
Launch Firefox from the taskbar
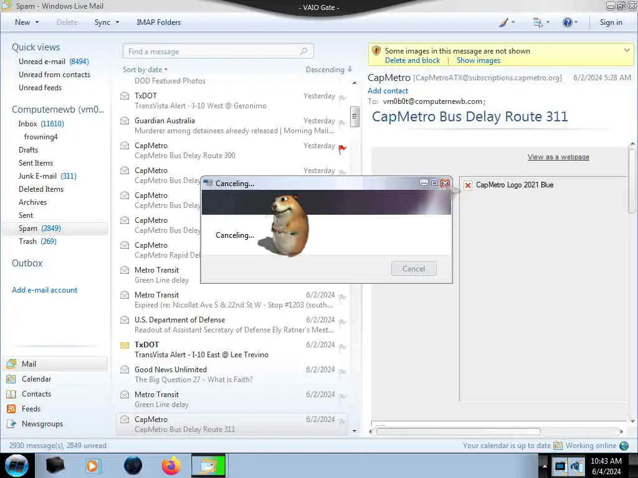171,466
